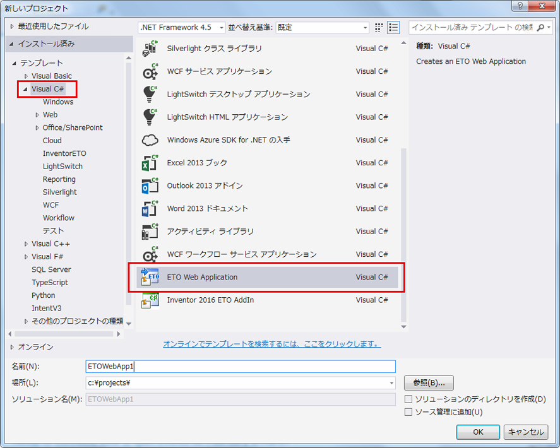
Task: Select the IntentV3 category
Action: click(x=47, y=308)
